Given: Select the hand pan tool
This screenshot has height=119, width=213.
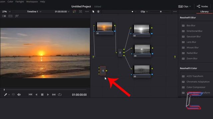Looking at the screenshot, I should [x=98, y=12].
